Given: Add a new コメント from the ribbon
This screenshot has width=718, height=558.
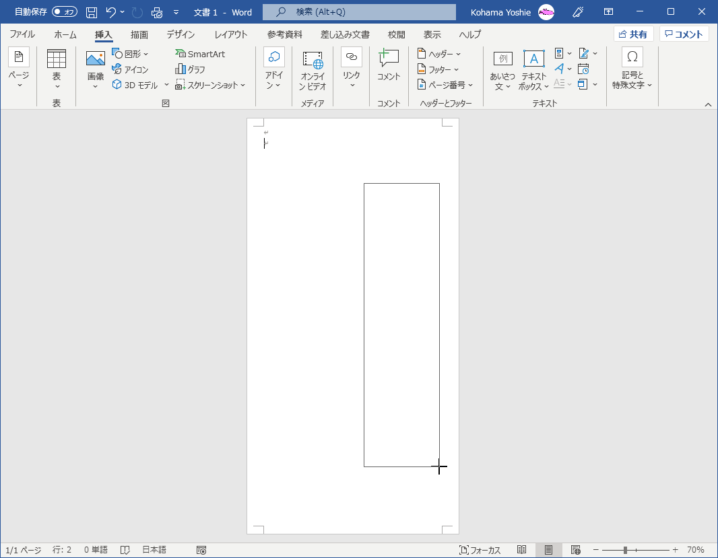Looking at the screenshot, I should 389,67.
